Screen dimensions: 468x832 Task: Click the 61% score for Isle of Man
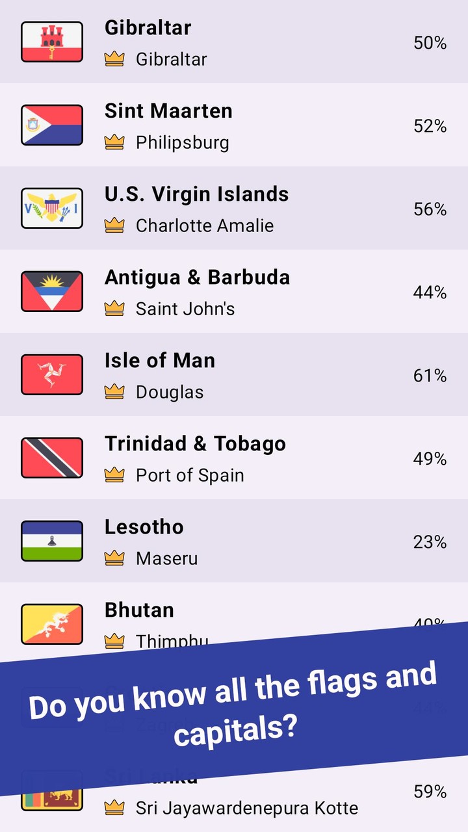[x=430, y=375]
